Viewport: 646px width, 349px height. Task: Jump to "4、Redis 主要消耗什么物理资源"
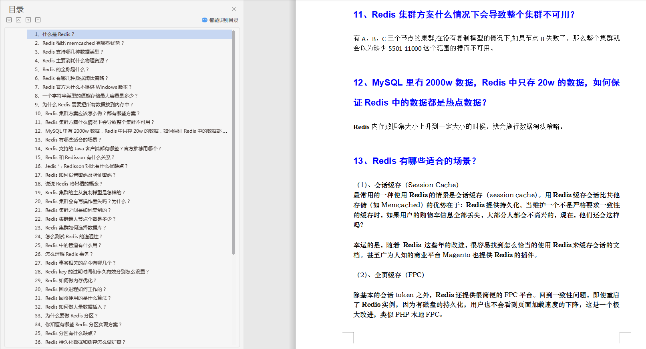pos(71,61)
